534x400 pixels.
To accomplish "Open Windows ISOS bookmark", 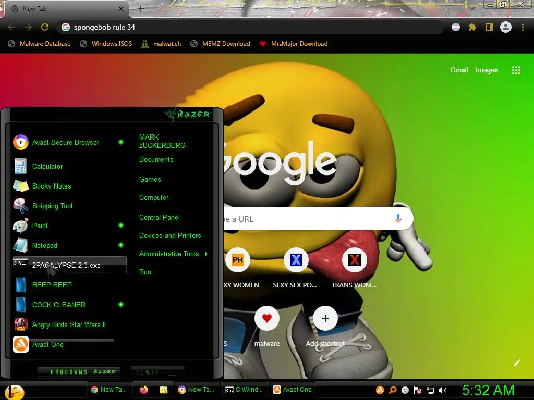I will [106, 44].
